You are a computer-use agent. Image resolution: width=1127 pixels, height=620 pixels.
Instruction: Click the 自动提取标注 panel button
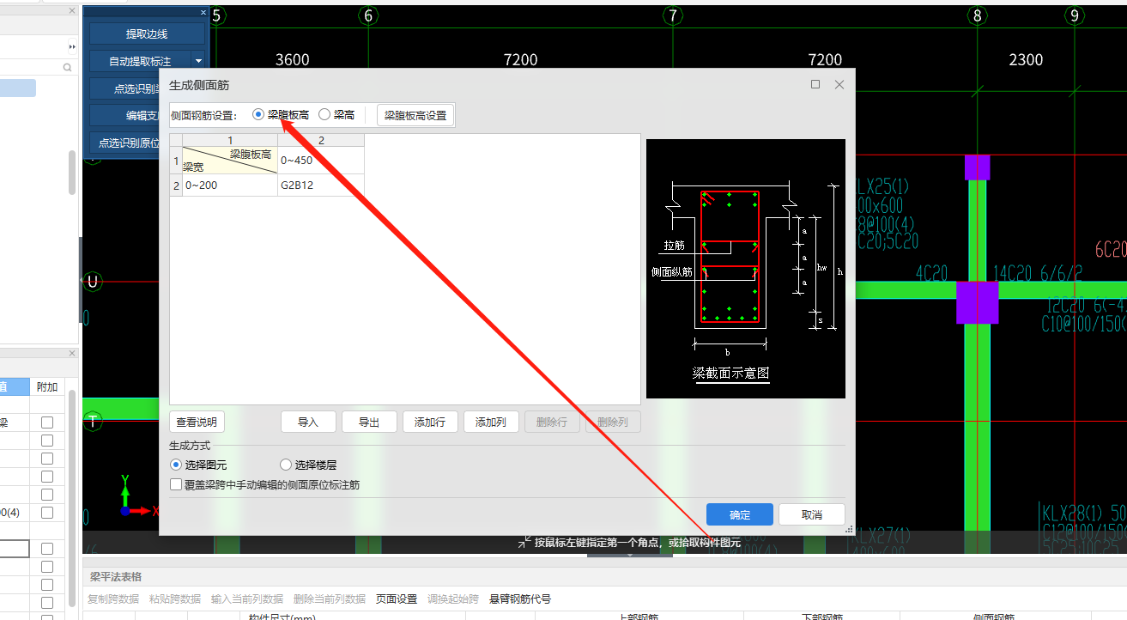coord(140,61)
